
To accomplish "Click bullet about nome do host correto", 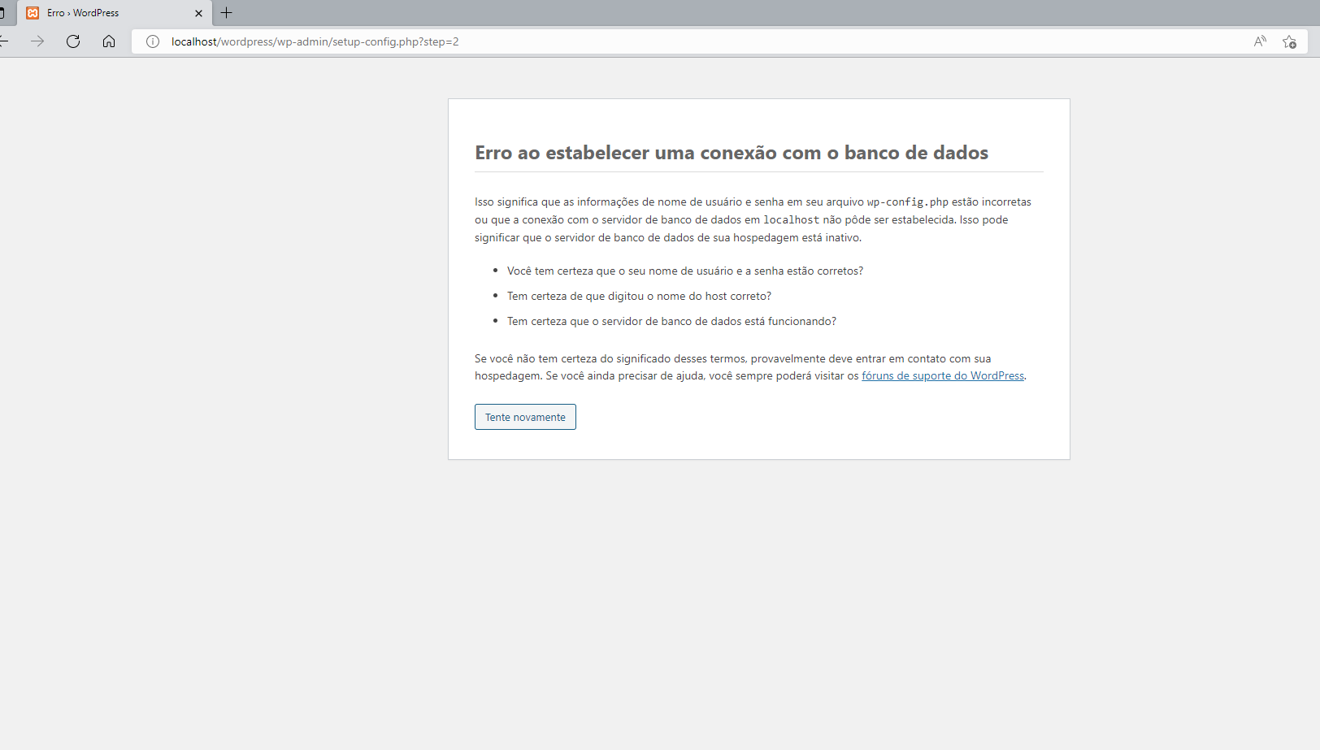I will point(639,296).
